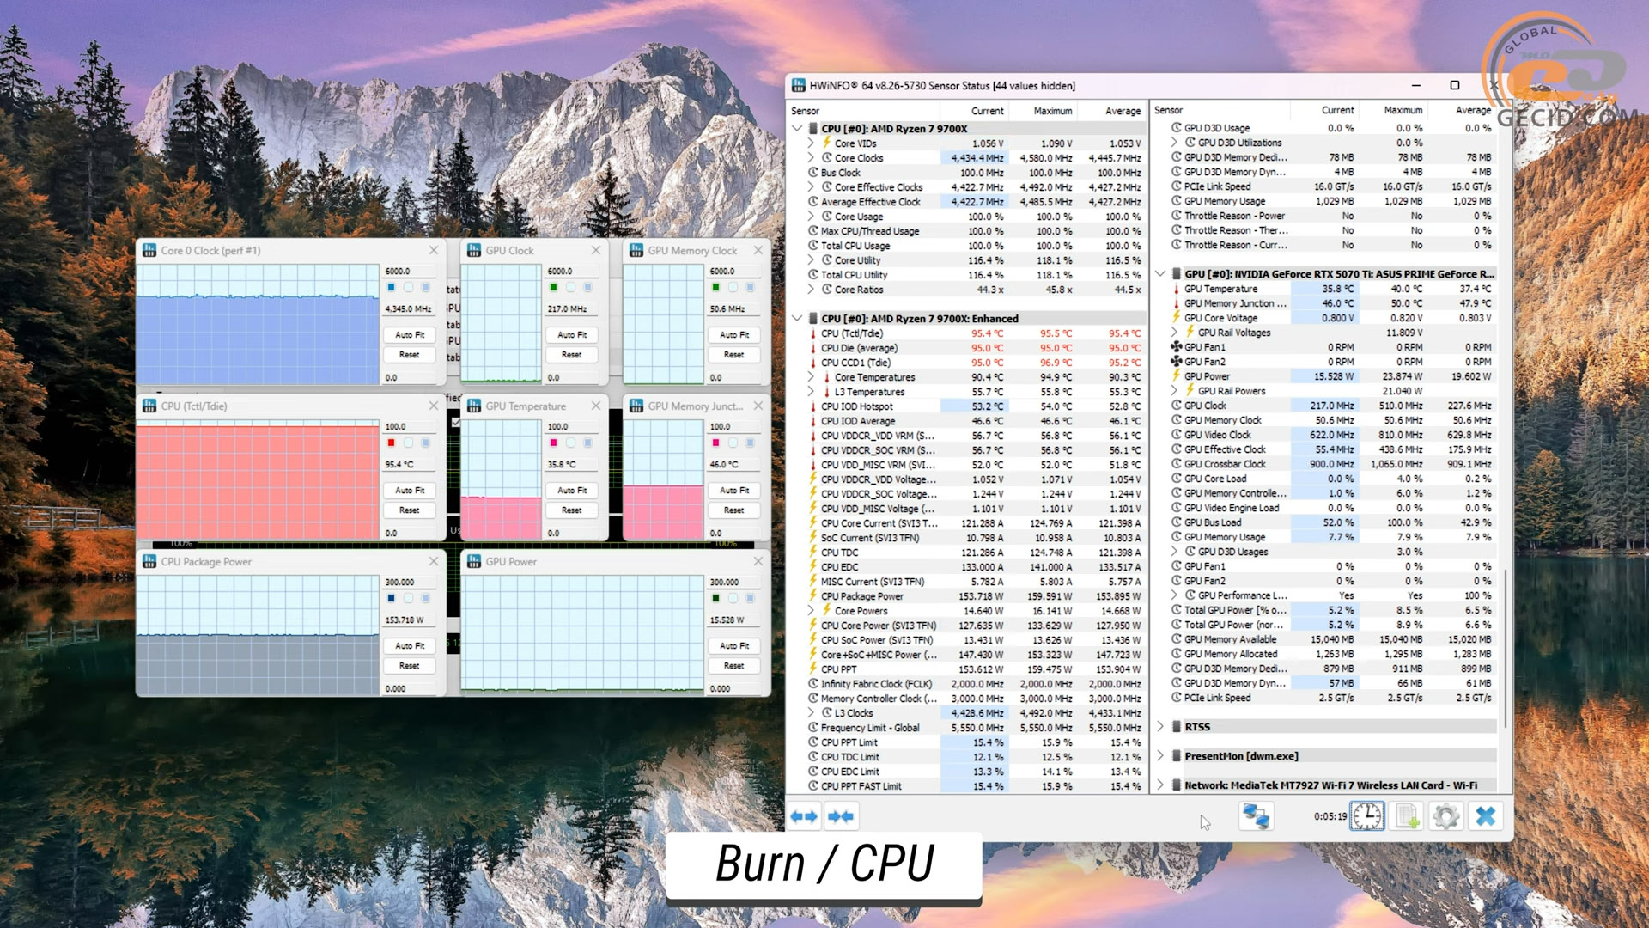Viewport: 1649px width, 928px height.
Task: Collapse the CPU [#0]: AMD Ryzen 7 9700X group
Action: pos(798,129)
